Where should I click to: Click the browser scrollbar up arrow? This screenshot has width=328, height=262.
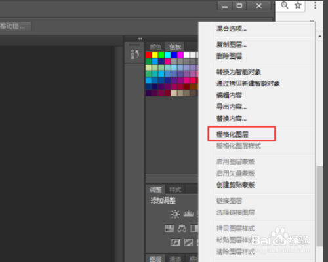(320, 36)
